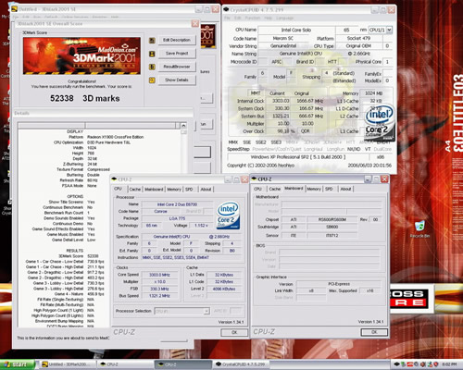The height and width of the screenshot is (370, 463).
Task: Click the Save Project button
Action: tap(177, 54)
